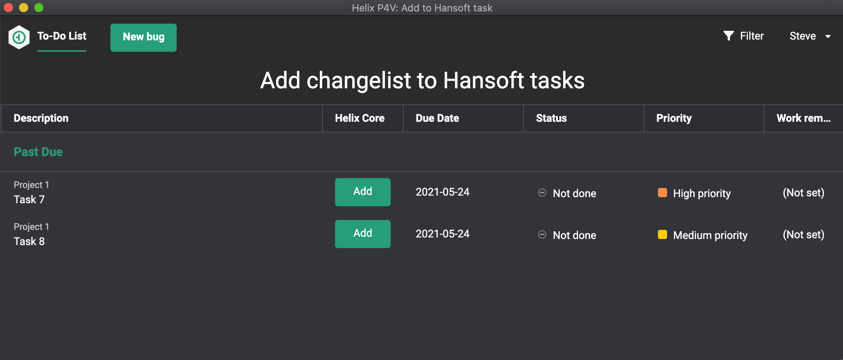Switch to the To-Do List tab
The width and height of the screenshot is (843, 360).
tap(62, 36)
